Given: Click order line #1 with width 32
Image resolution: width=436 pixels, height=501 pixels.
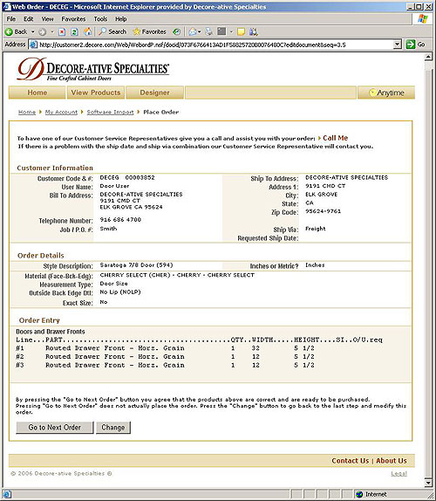Looking at the screenshot, I should point(165,348).
